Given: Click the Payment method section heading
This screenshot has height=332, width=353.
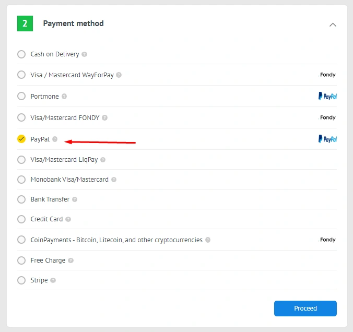Looking at the screenshot, I should click(73, 23).
